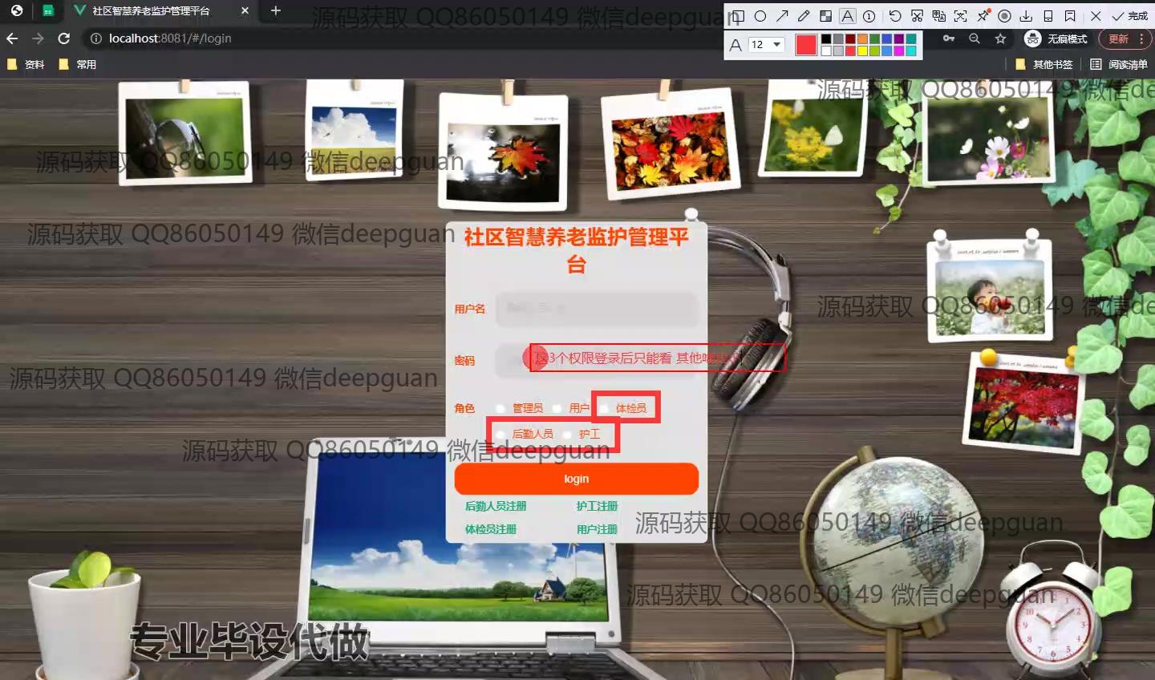Open the 常用 bookmarks folder
This screenshot has width=1155, height=680.
click(x=78, y=64)
